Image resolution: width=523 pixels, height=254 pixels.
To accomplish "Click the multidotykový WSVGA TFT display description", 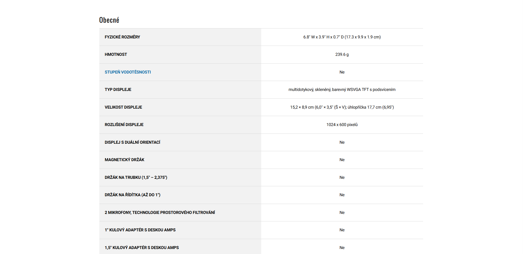I will 342,90.
